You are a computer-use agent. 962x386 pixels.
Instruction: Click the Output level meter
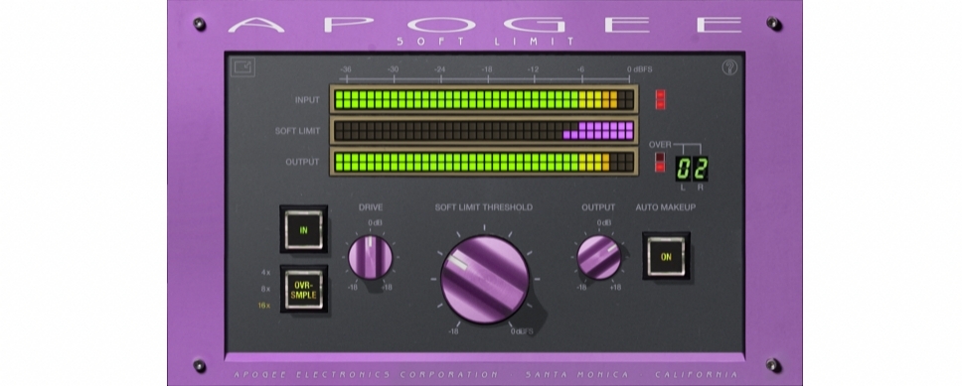(x=484, y=162)
